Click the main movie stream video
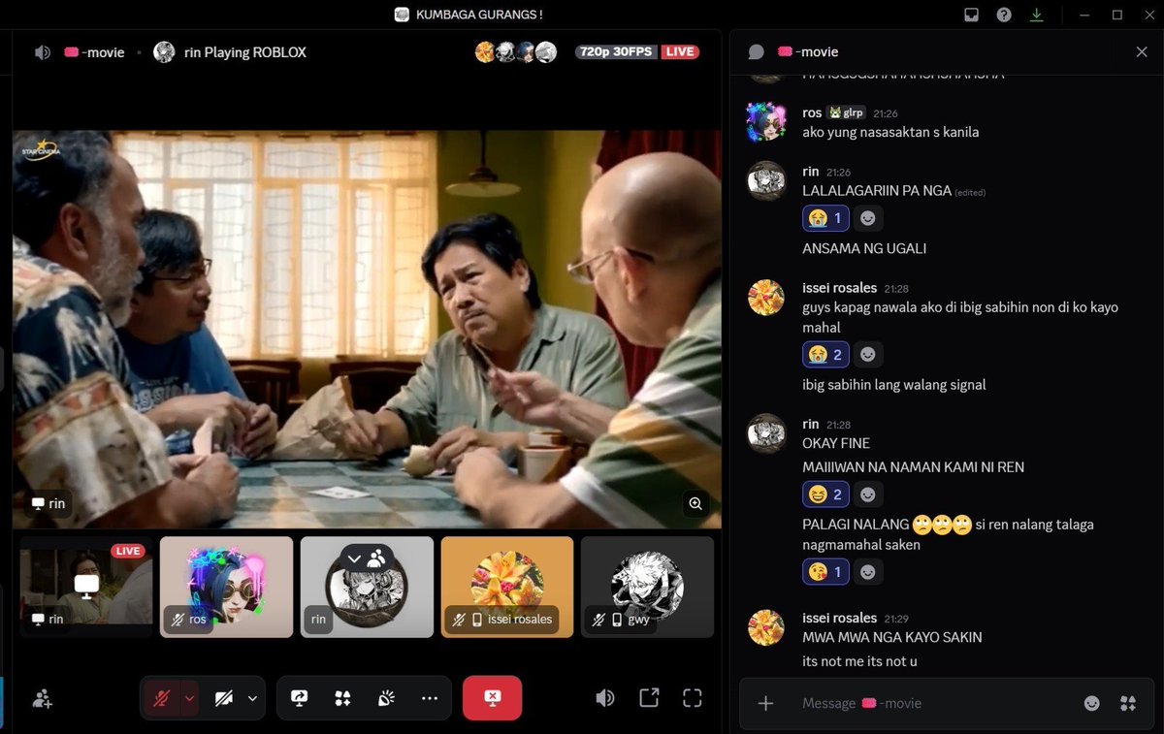 point(367,330)
